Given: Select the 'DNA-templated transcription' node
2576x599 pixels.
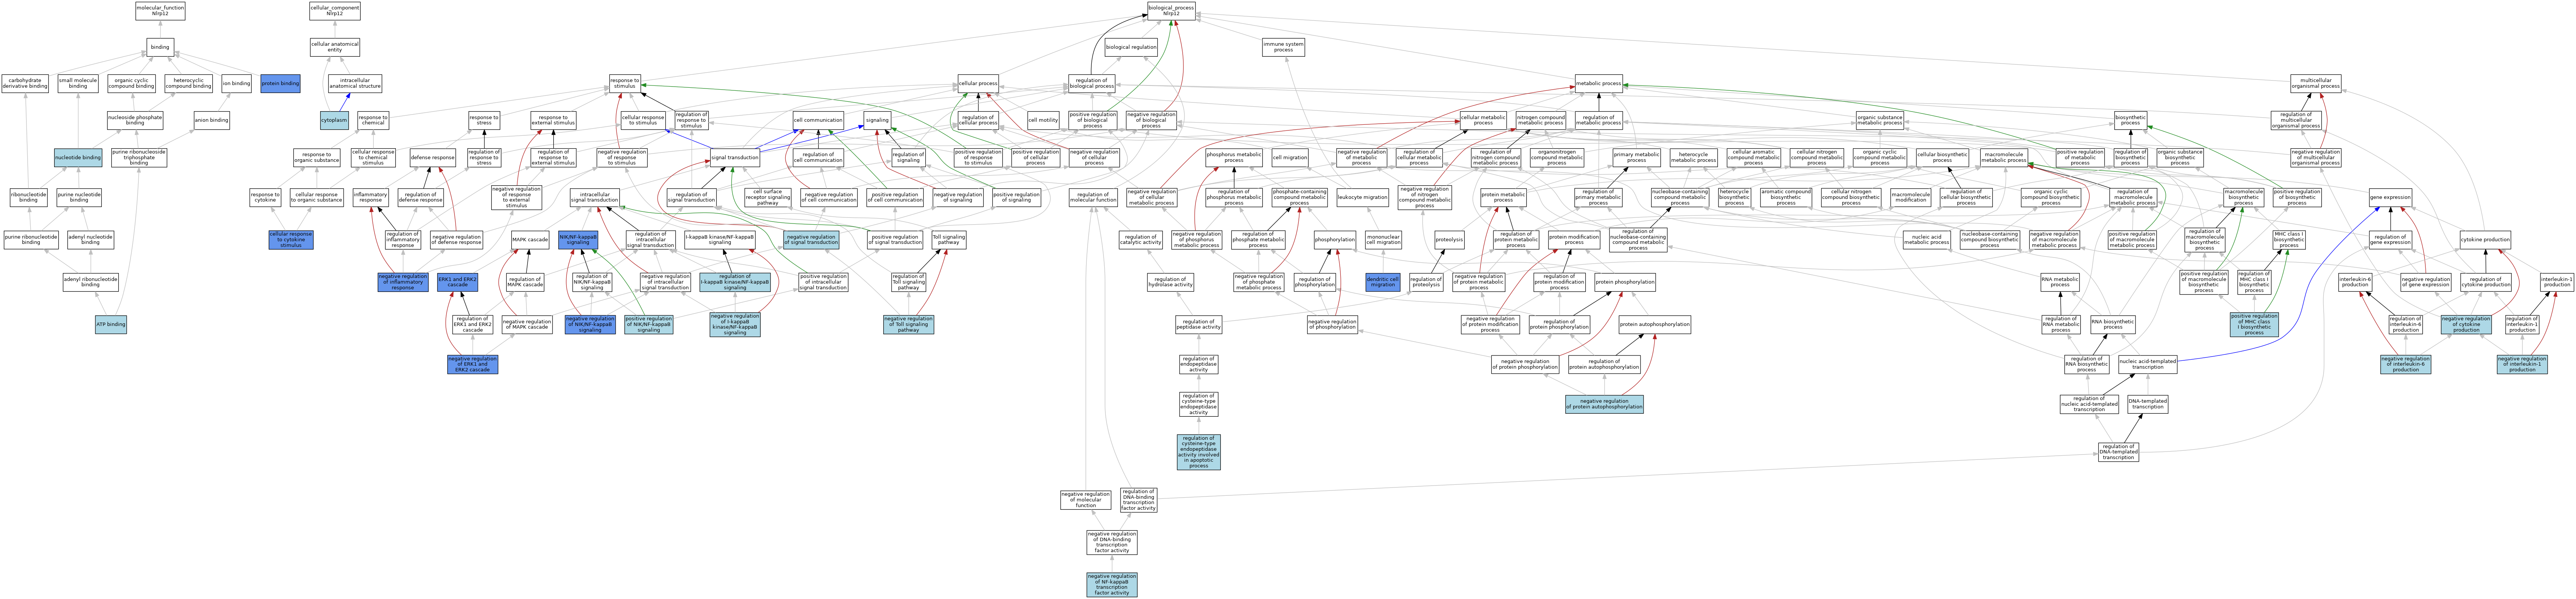Looking at the screenshot, I should point(2148,404).
